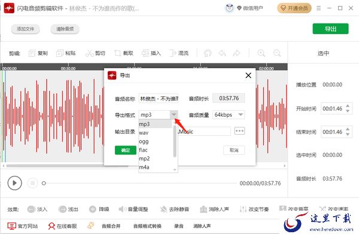Apply the Fade Out (淡出) effect
The height and width of the screenshot is (234, 359).
coord(68,209)
